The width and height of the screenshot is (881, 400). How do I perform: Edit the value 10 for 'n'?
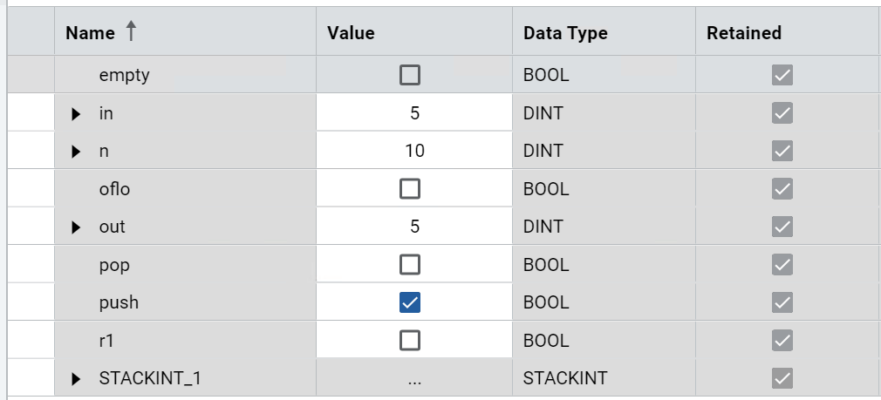(414, 152)
